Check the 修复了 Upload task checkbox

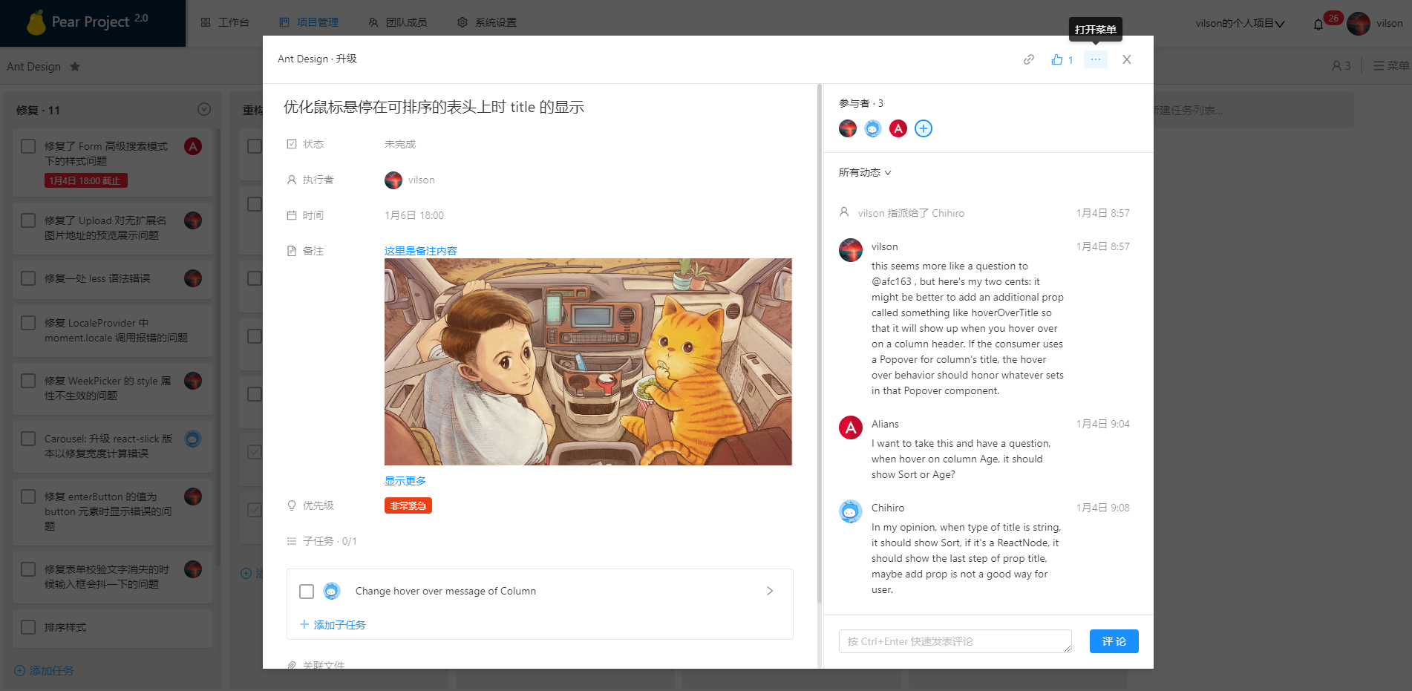coord(28,220)
